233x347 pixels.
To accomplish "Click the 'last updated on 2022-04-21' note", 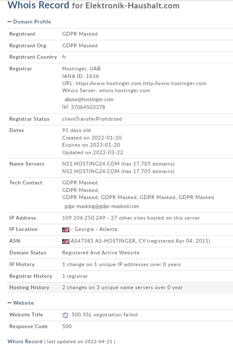I will [80, 342].
